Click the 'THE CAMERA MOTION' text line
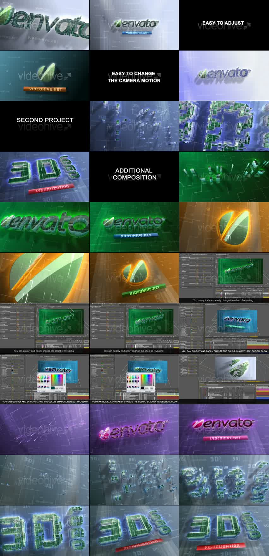This screenshot has width=269, height=556. pyautogui.click(x=134, y=81)
